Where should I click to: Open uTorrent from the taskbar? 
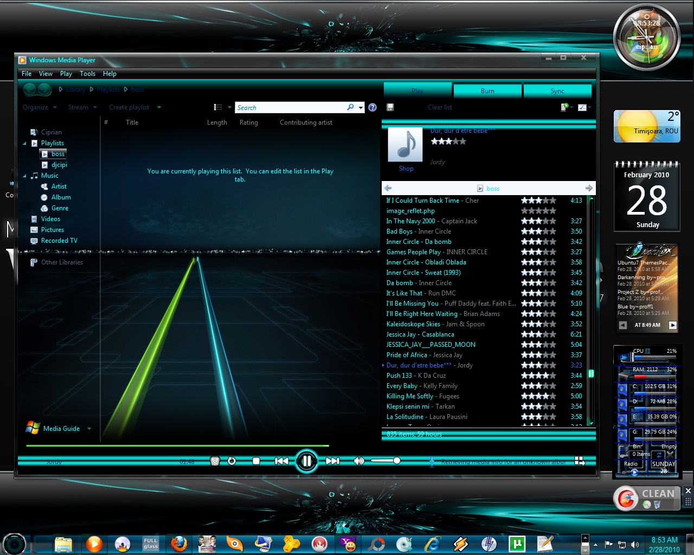point(517,543)
